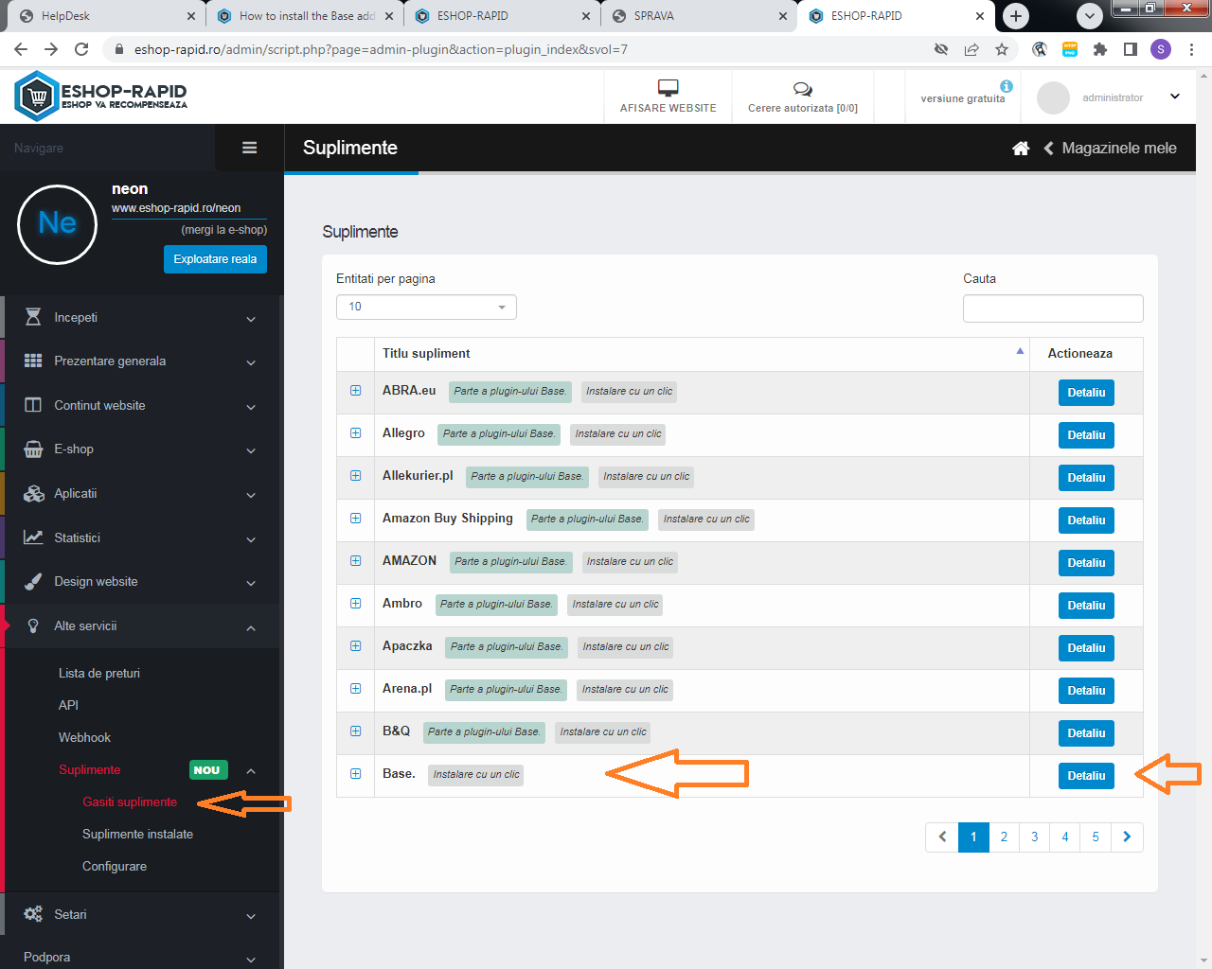This screenshot has height=969, width=1212.
Task: Open the administrator account dropdown arrow
Action: (x=1175, y=97)
